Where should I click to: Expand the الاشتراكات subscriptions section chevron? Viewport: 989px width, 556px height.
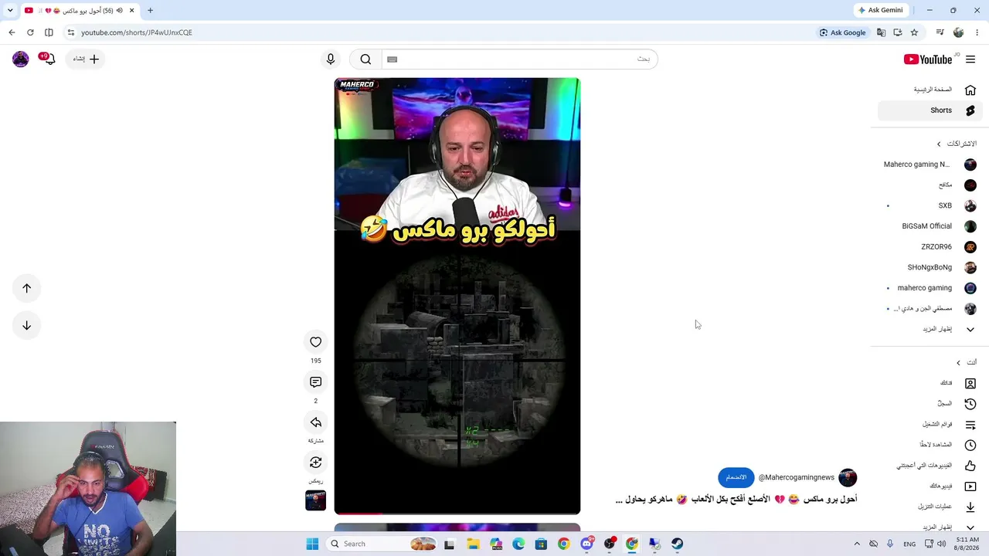[939, 144]
